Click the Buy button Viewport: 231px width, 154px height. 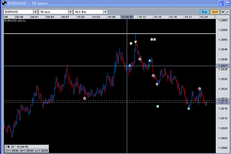click(x=204, y=12)
